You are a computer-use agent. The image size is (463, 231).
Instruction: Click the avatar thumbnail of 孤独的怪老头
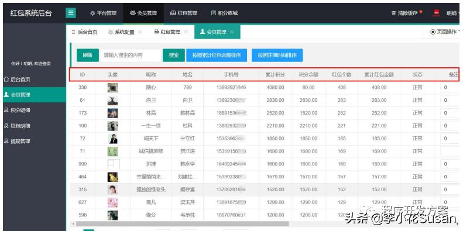coord(112,189)
